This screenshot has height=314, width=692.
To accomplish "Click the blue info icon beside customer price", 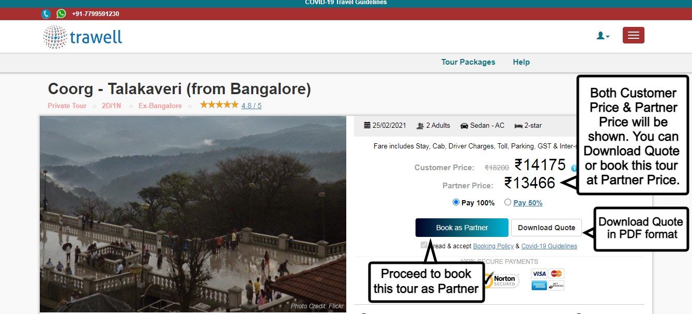I will coord(574,168).
